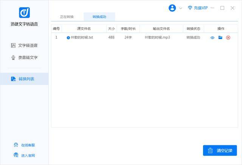Open the user account avatar

[x=172, y=8]
